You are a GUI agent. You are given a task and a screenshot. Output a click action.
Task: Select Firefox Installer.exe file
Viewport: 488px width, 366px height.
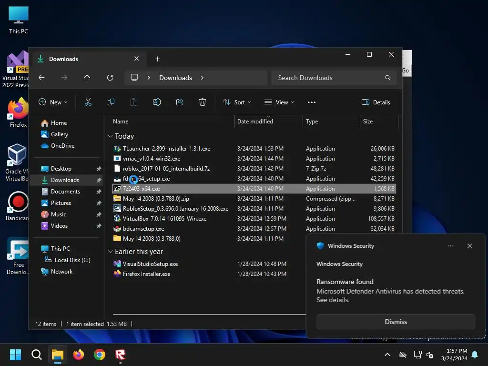pos(209,274)
